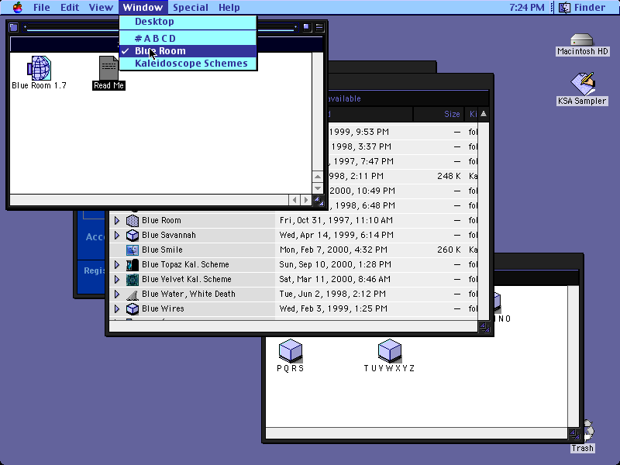The height and width of the screenshot is (465, 620).
Task: Click the 248 K size value
Action: (449, 176)
